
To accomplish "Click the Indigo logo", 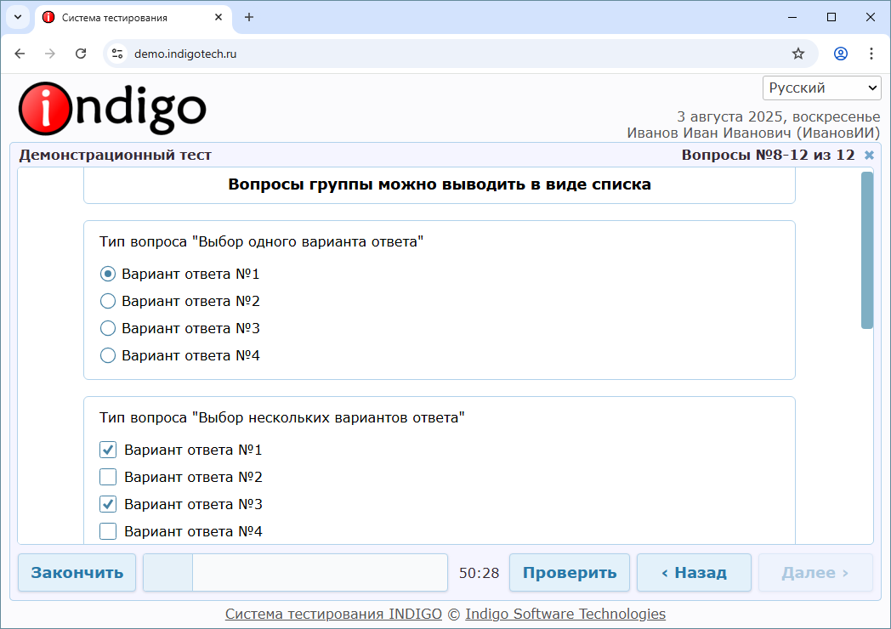I will click(112, 109).
